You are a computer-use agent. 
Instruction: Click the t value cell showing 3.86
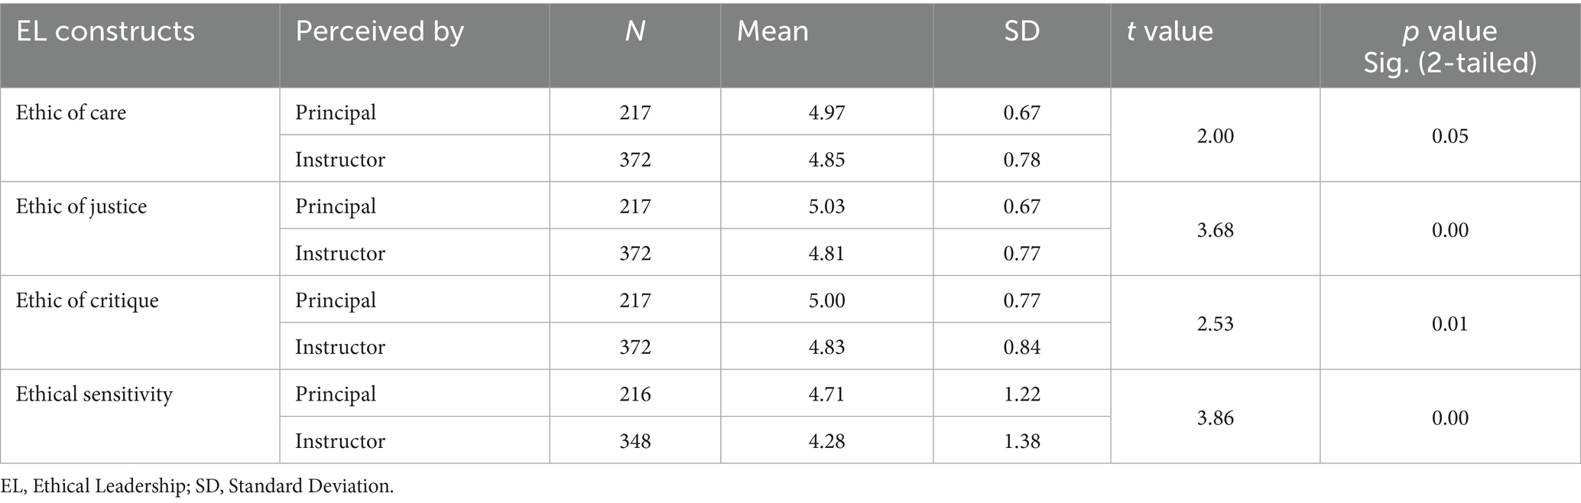click(x=1215, y=418)
